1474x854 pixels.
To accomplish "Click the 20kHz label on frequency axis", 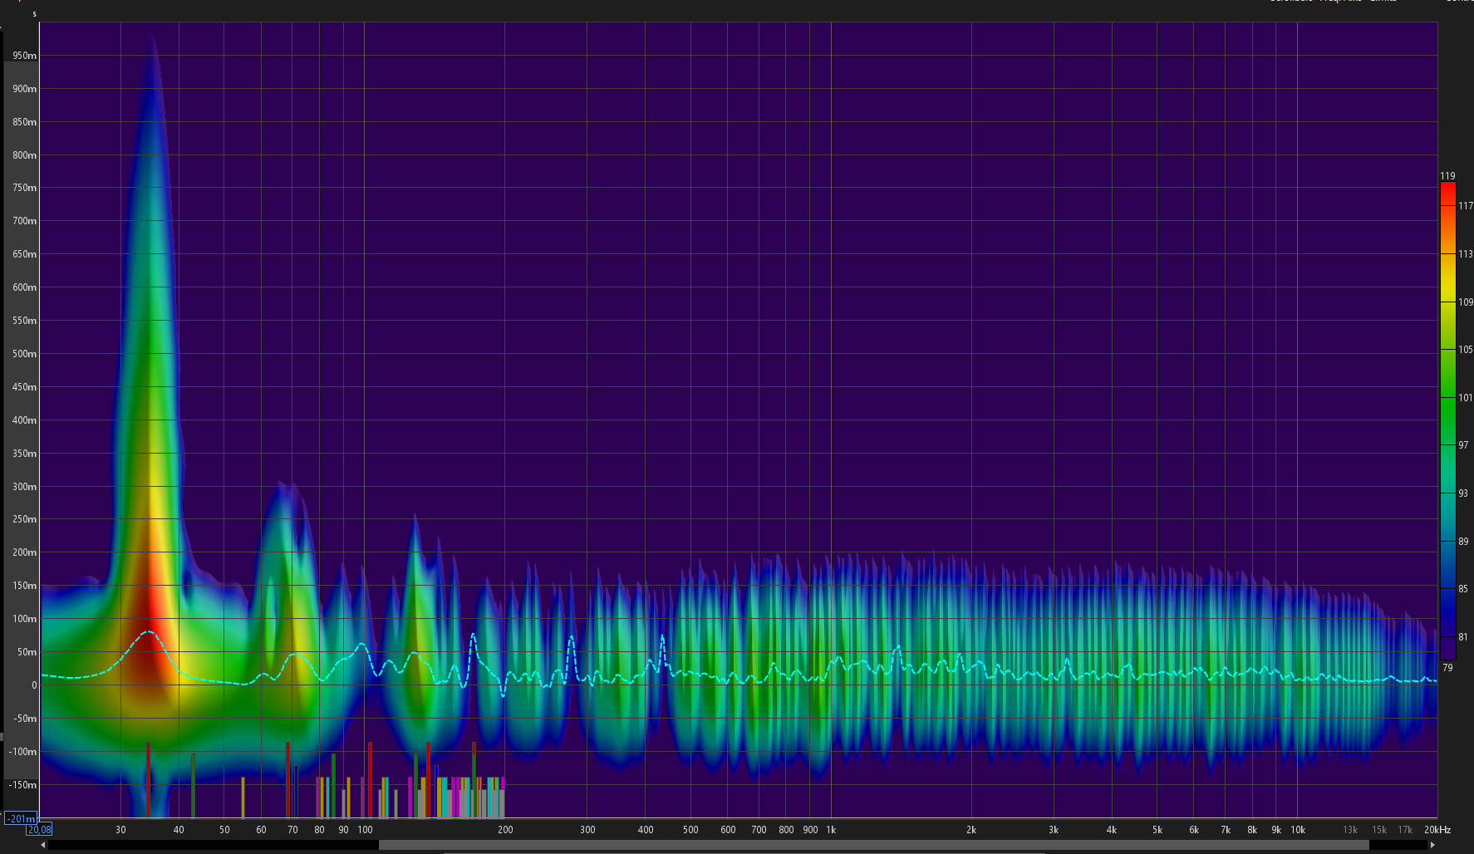I will [1437, 830].
